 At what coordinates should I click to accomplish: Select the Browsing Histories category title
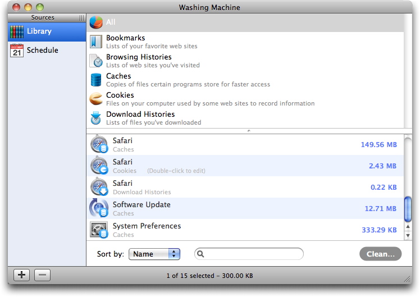(139, 57)
